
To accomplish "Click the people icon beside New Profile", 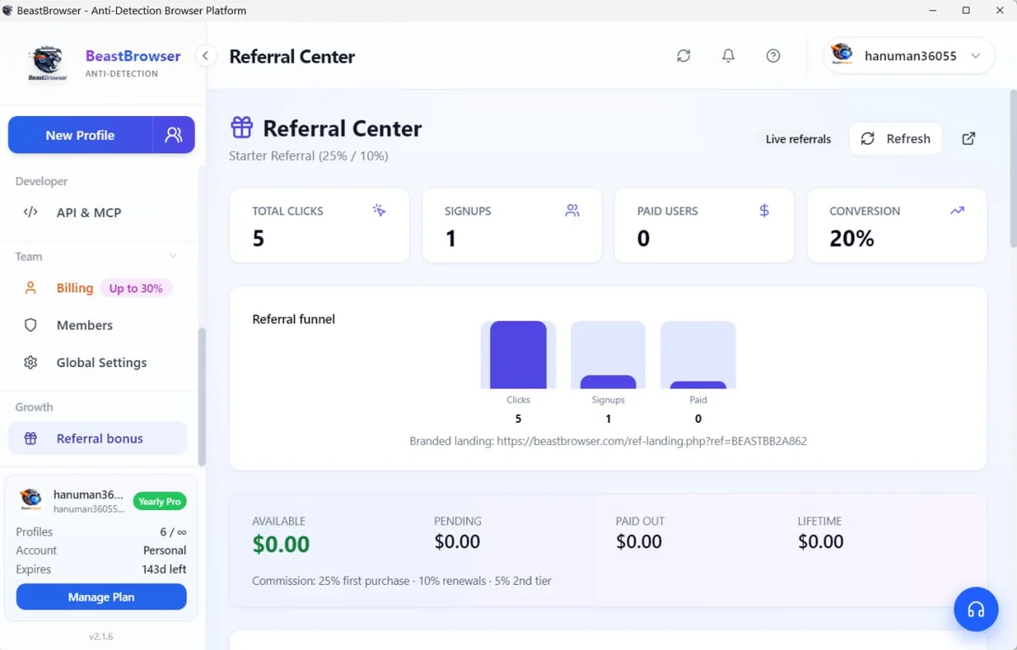I will pyautogui.click(x=174, y=135).
